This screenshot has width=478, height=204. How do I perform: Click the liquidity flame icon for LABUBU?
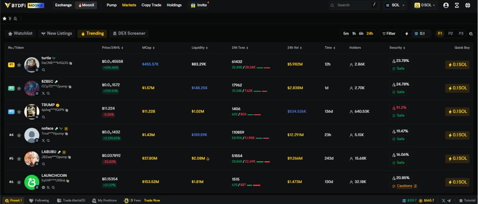208,159
